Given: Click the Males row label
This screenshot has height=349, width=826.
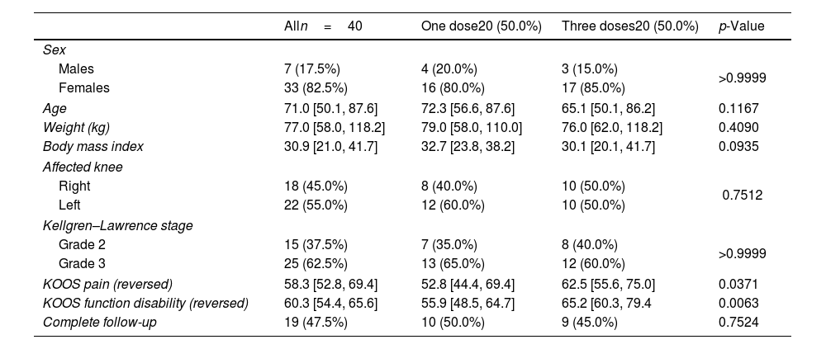Looking at the screenshot, I should (x=76, y=69).
